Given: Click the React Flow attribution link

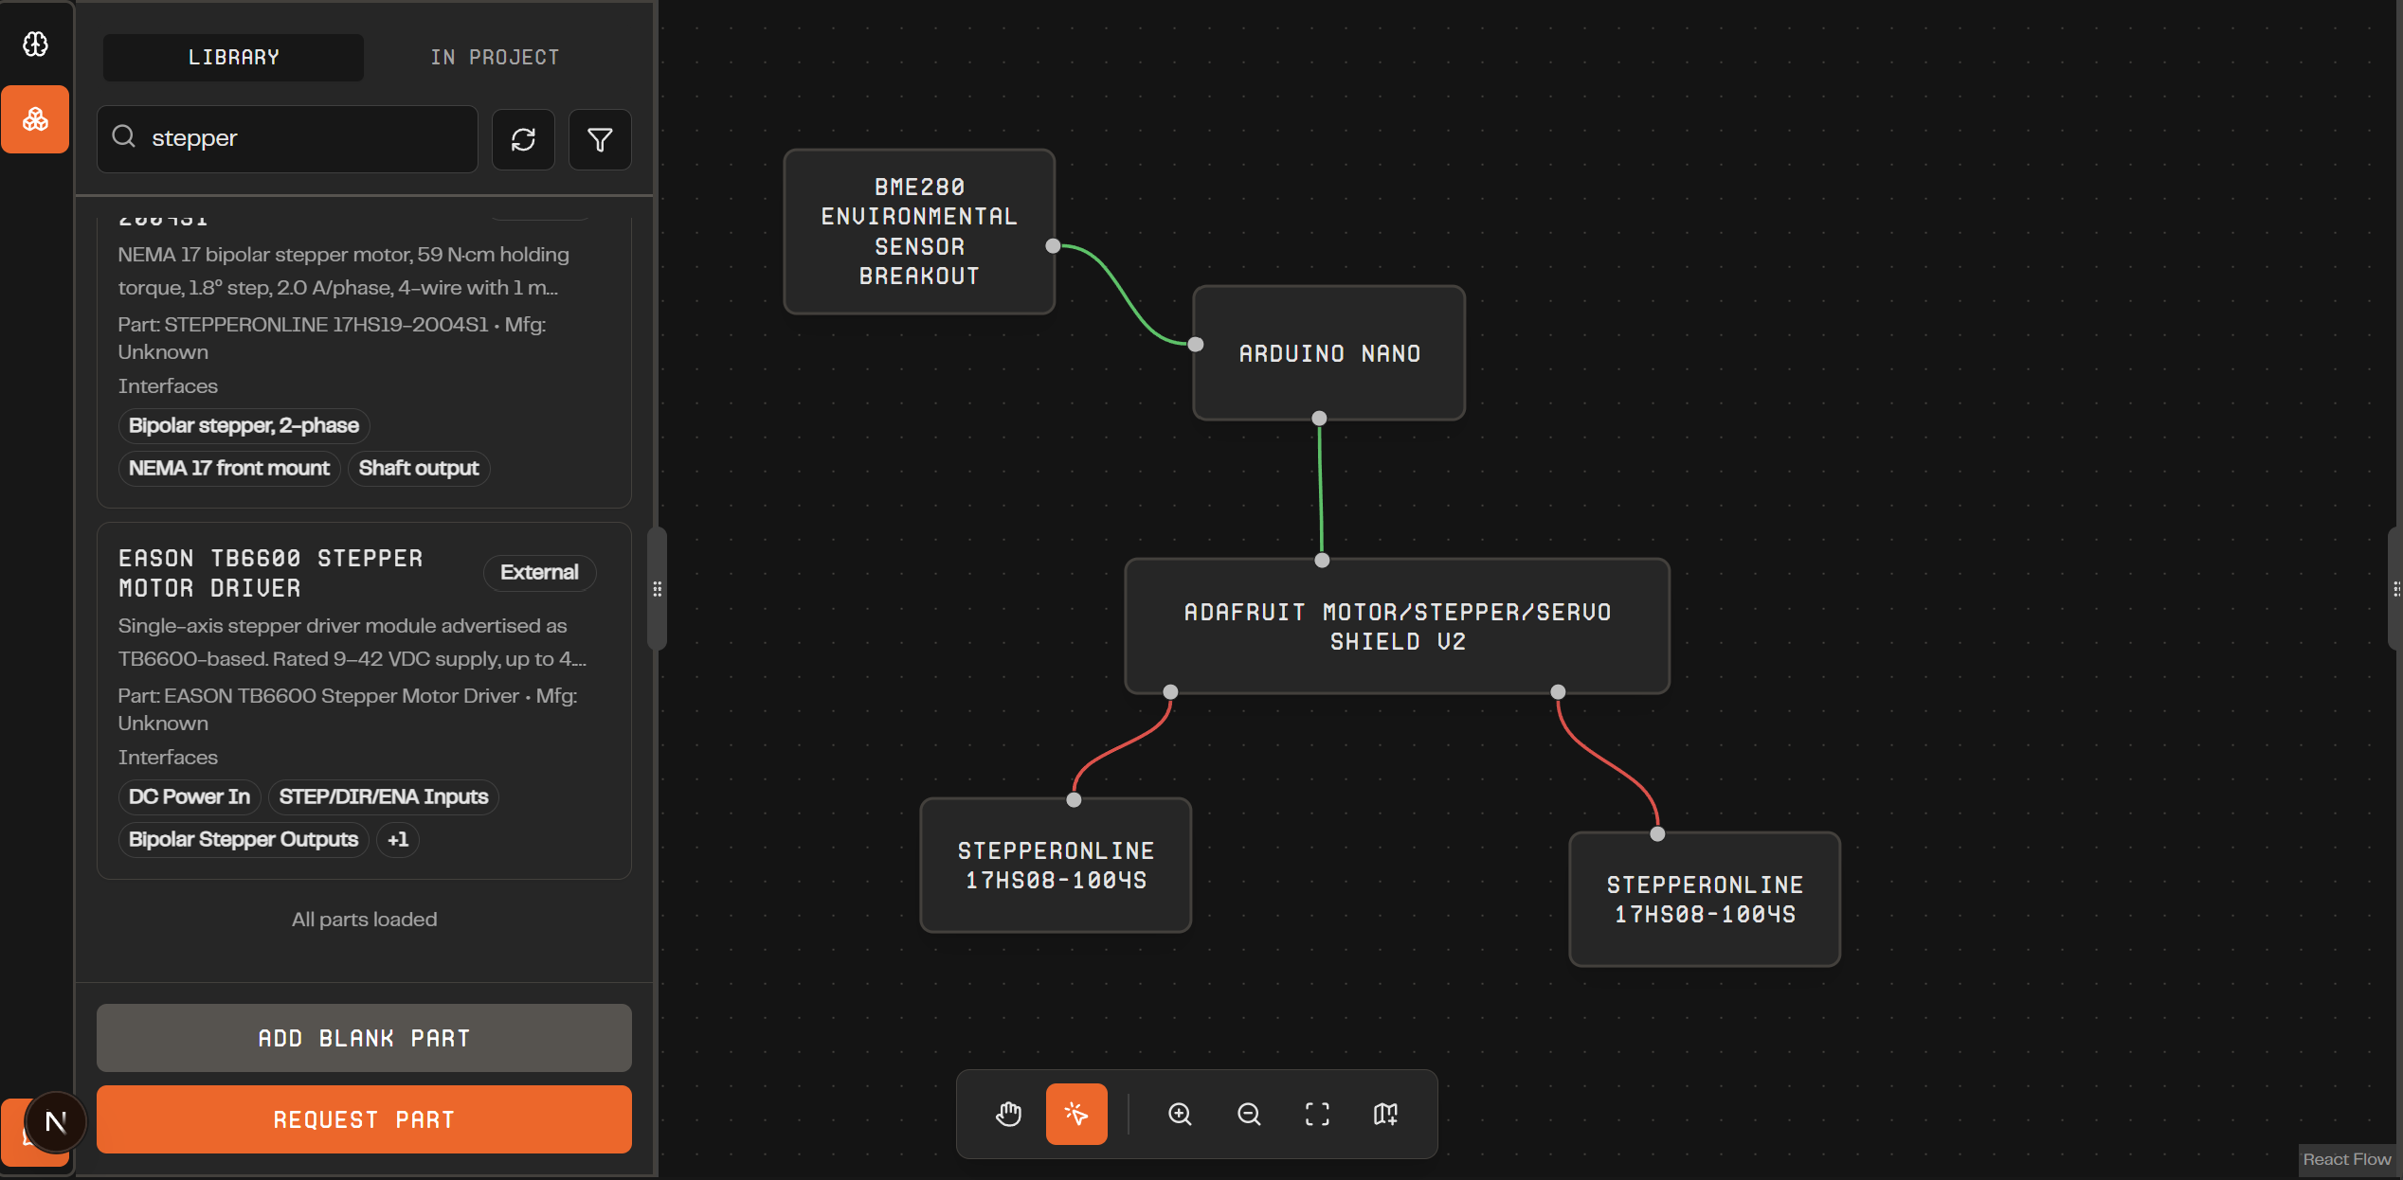Looking at the screenshot, I should [2346, 1159].
